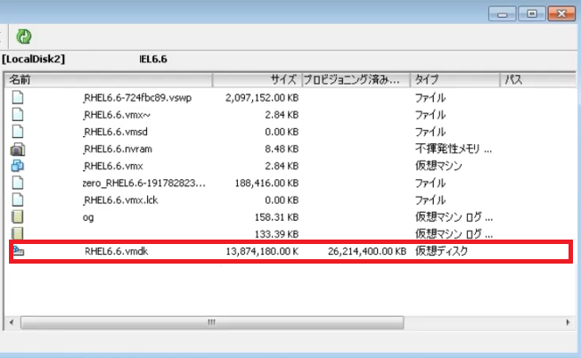Select the file name zero_RHEL6.6-191782823...
Screen dimensions: 581x358
coord(143,183)
